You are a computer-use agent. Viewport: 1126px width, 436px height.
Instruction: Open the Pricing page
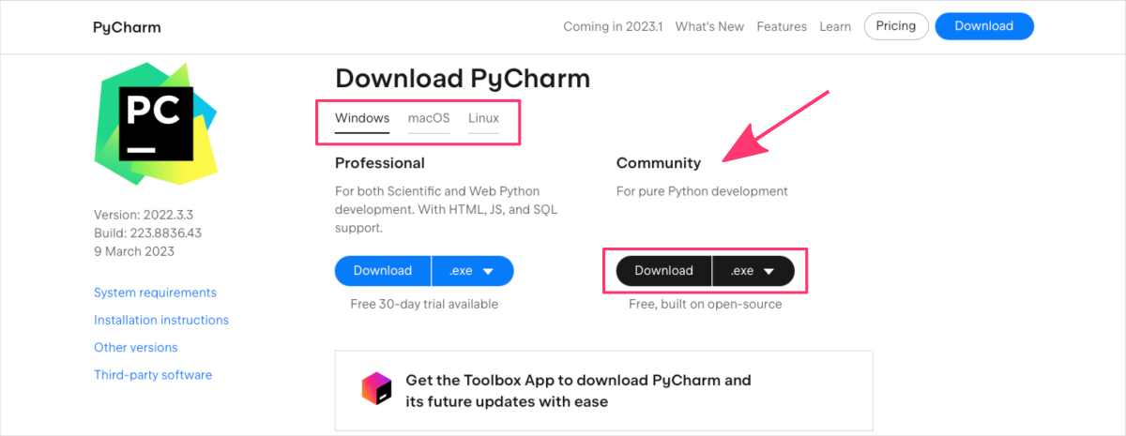coord(895,26)
